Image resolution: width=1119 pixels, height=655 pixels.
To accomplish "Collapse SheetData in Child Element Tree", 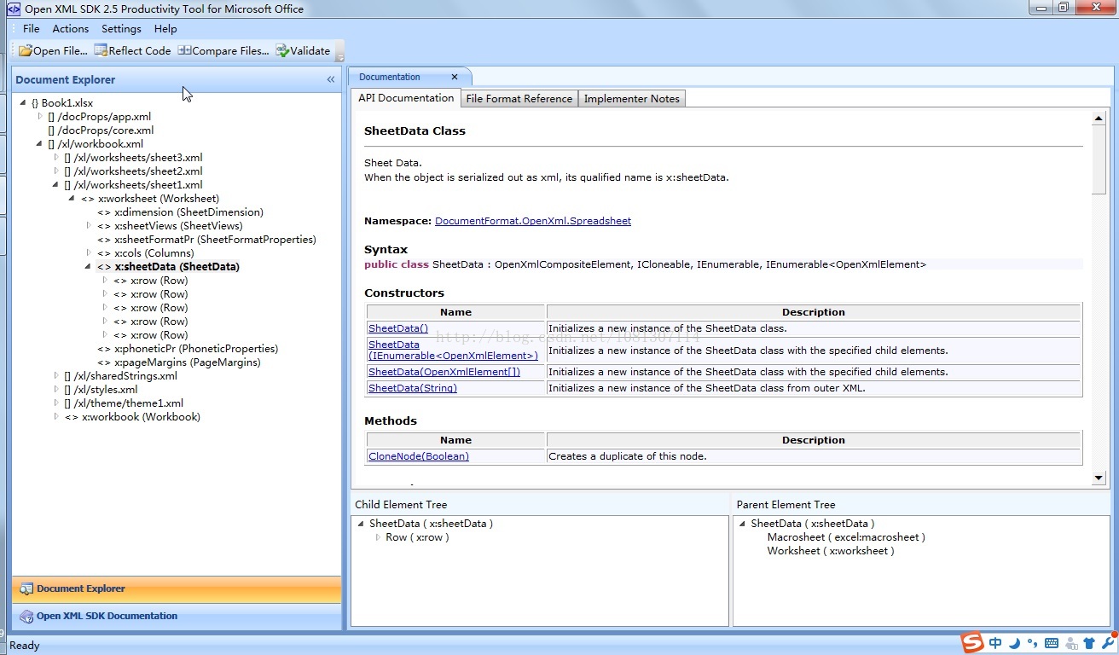I will pos(362,524).
